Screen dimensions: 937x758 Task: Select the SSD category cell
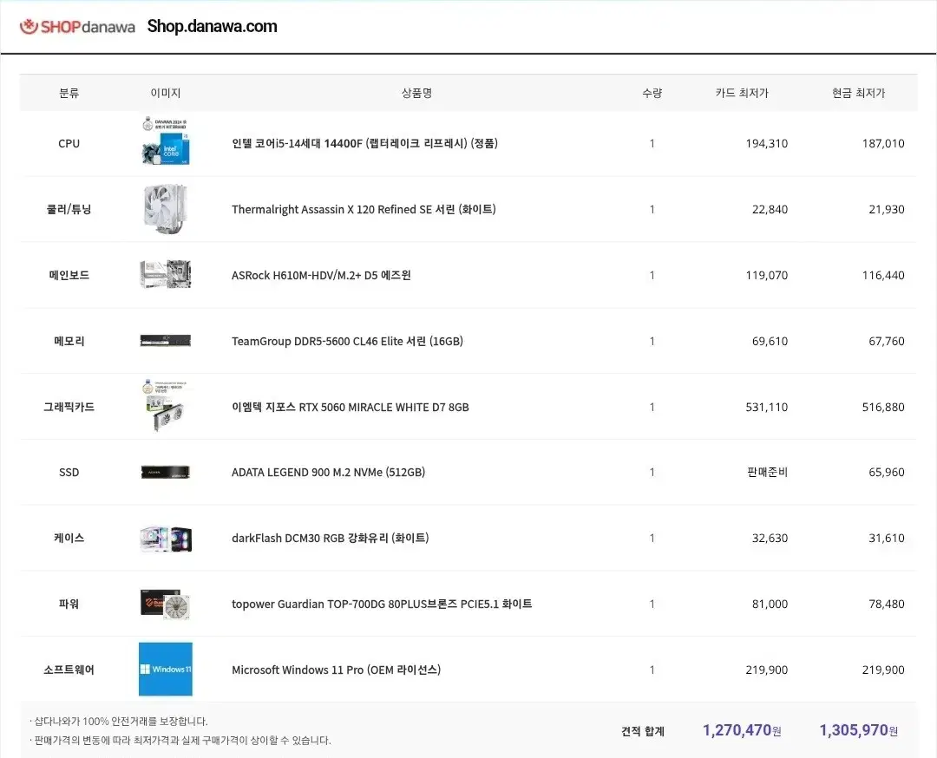pos(69,472)
